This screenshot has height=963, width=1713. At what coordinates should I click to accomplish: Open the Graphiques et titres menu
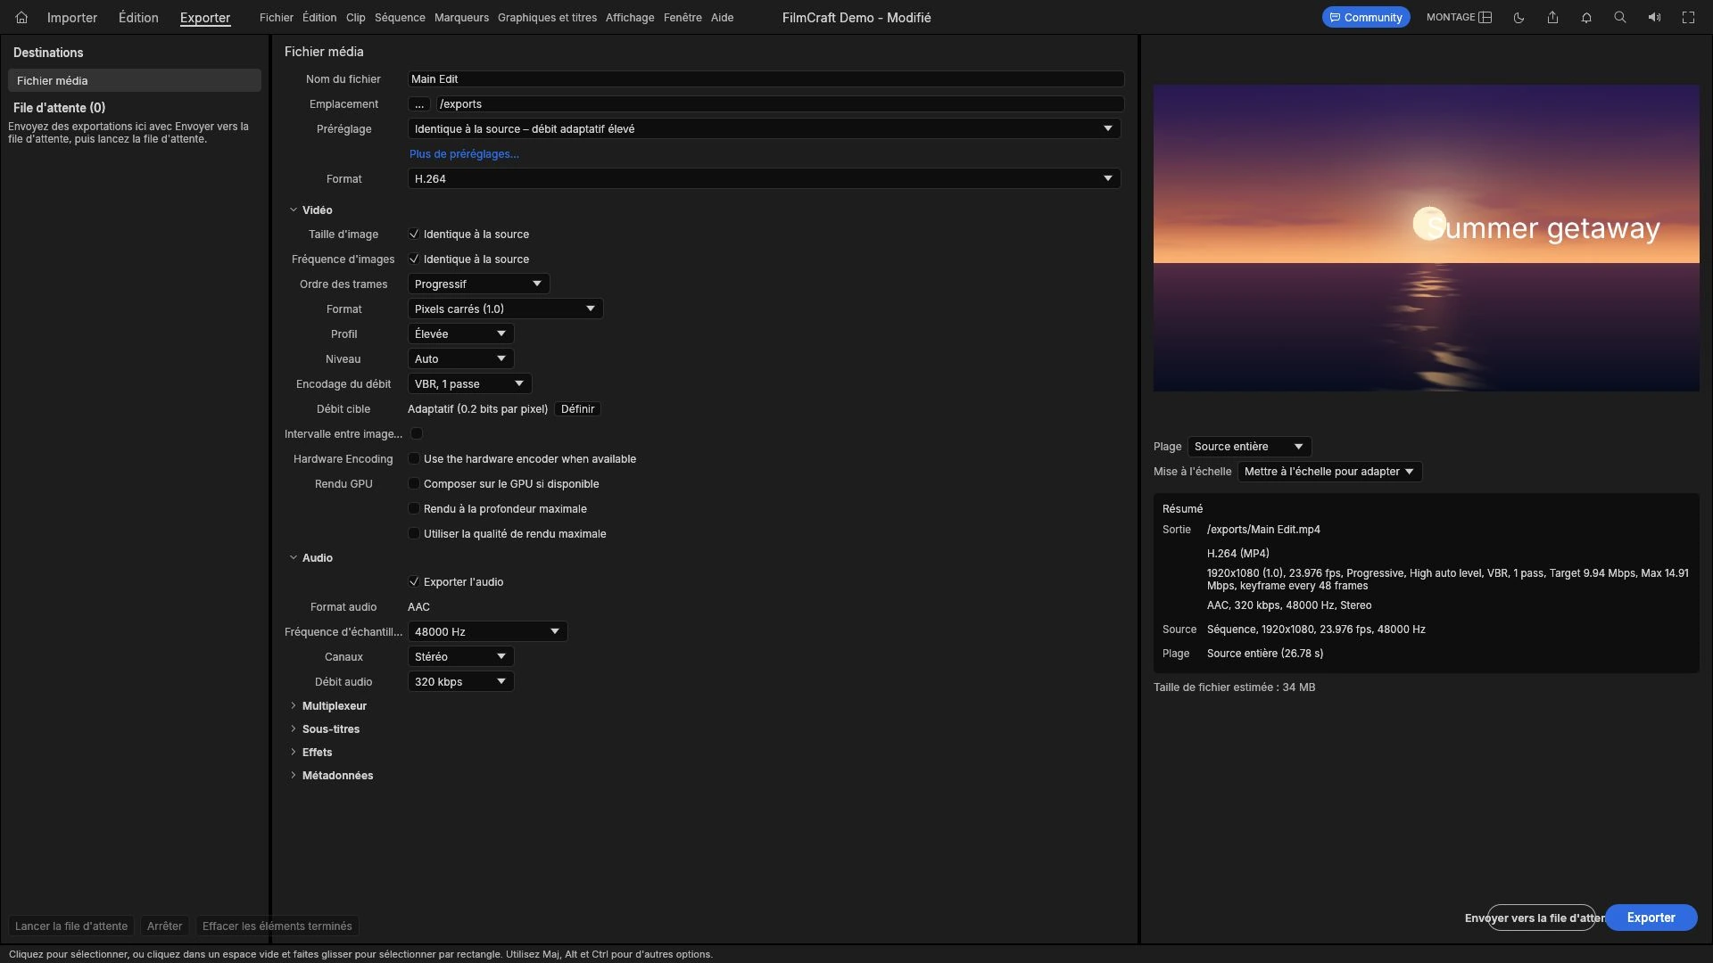(x=547, y=18)
